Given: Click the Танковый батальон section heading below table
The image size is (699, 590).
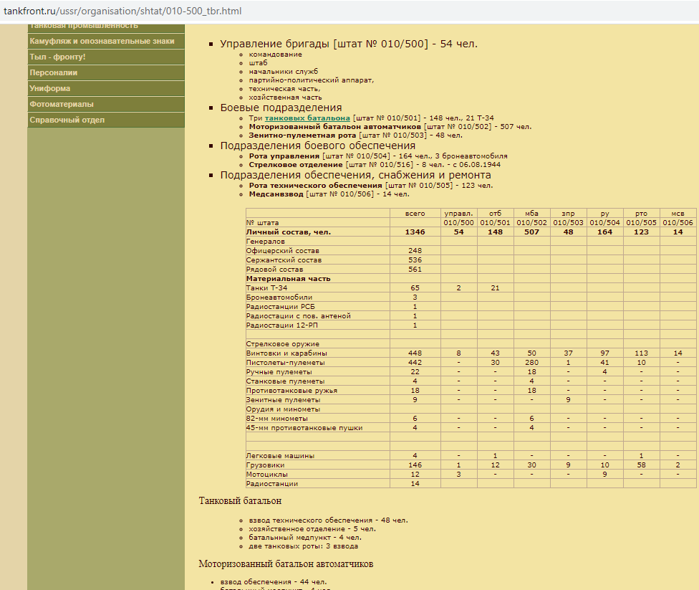Looking at the screenshot, I should coord(240,500).
